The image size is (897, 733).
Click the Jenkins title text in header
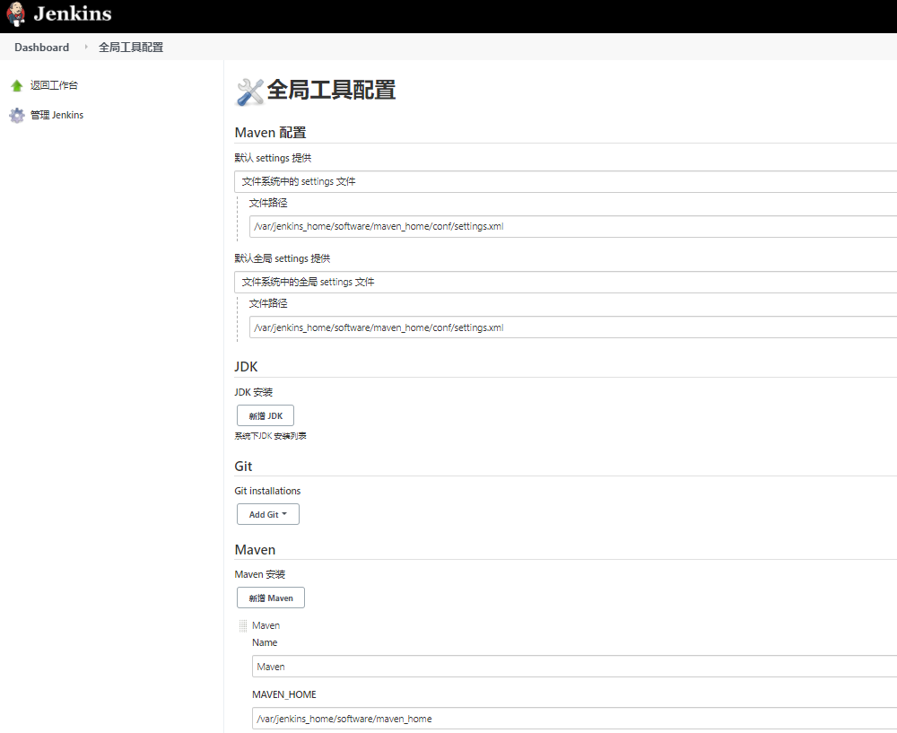(x=73, y=13)
